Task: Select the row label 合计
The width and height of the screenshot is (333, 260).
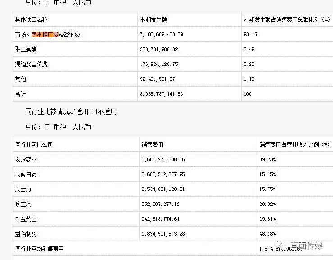Action: [x=20, y=94]
